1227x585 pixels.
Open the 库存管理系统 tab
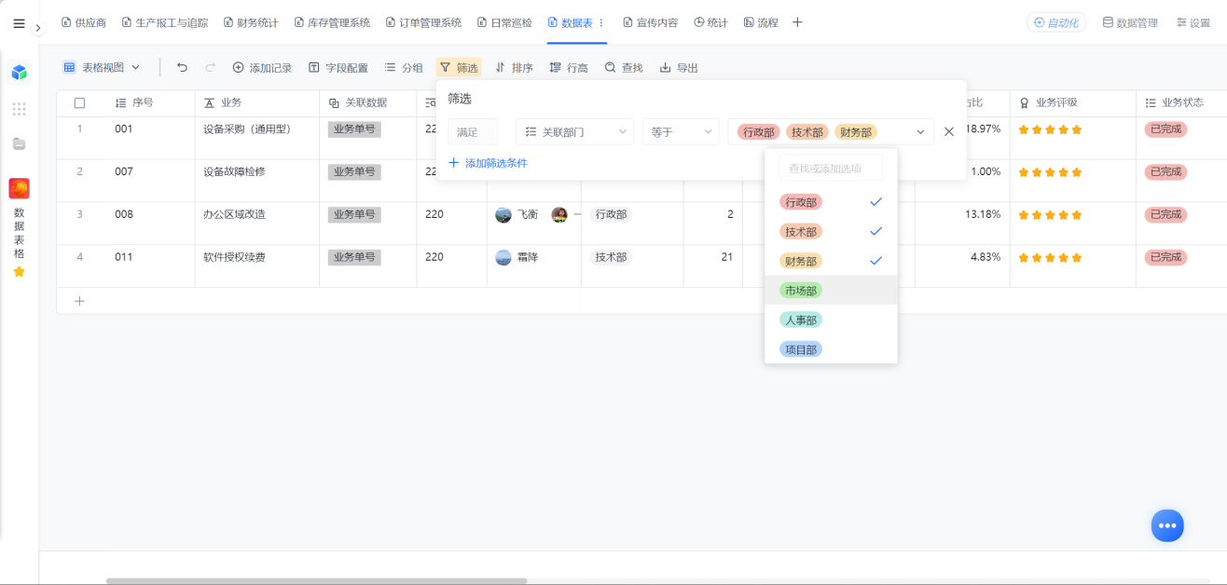tap(332, 22)
